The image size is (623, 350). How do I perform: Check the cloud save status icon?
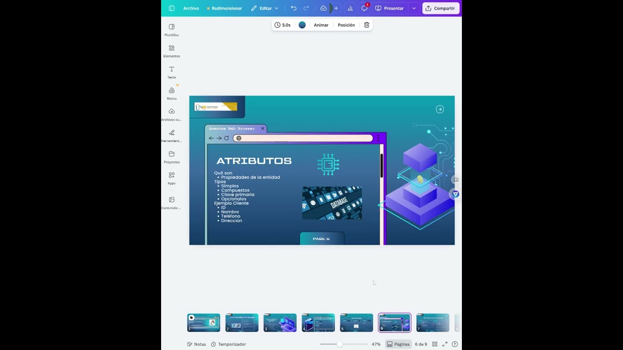pyautogui.click(x=323, y=8)
